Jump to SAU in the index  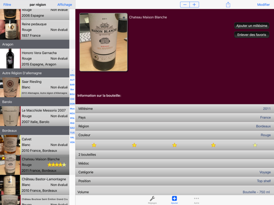(72, 128)
